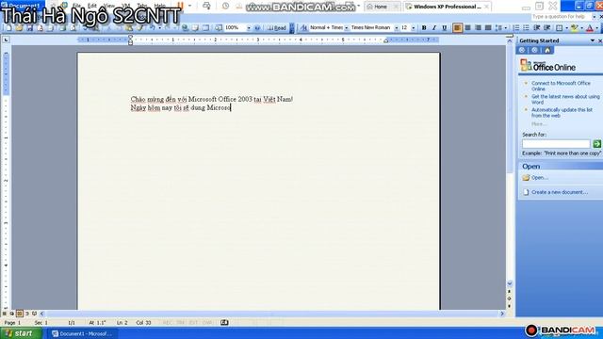Toggle the Numbering list button
This screenshot has height=339, width=603.
pyautogui.click(x=516, y=28)
